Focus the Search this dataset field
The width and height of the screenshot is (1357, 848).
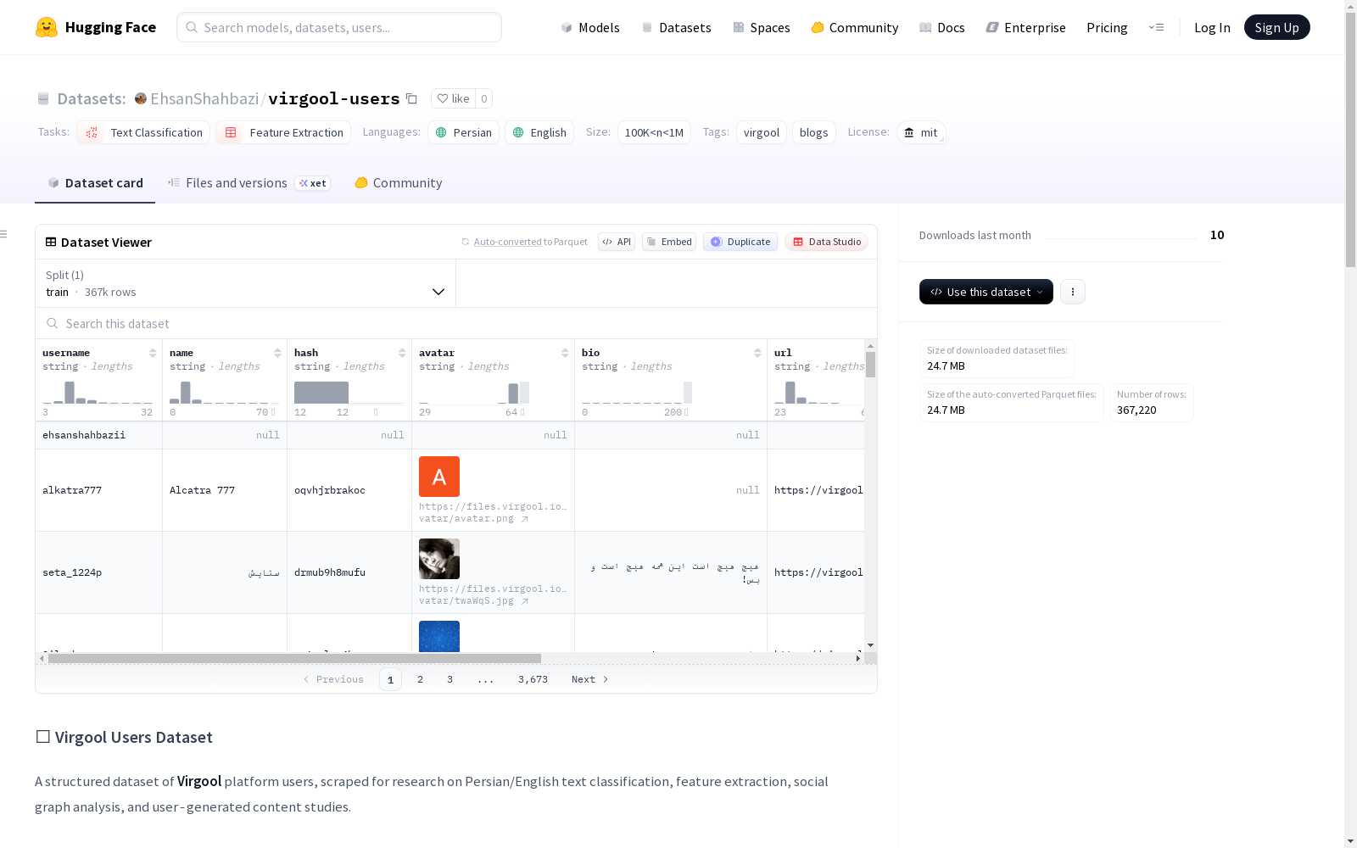click(456, 323)
